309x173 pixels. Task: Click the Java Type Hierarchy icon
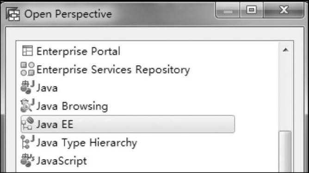[27, 142]
